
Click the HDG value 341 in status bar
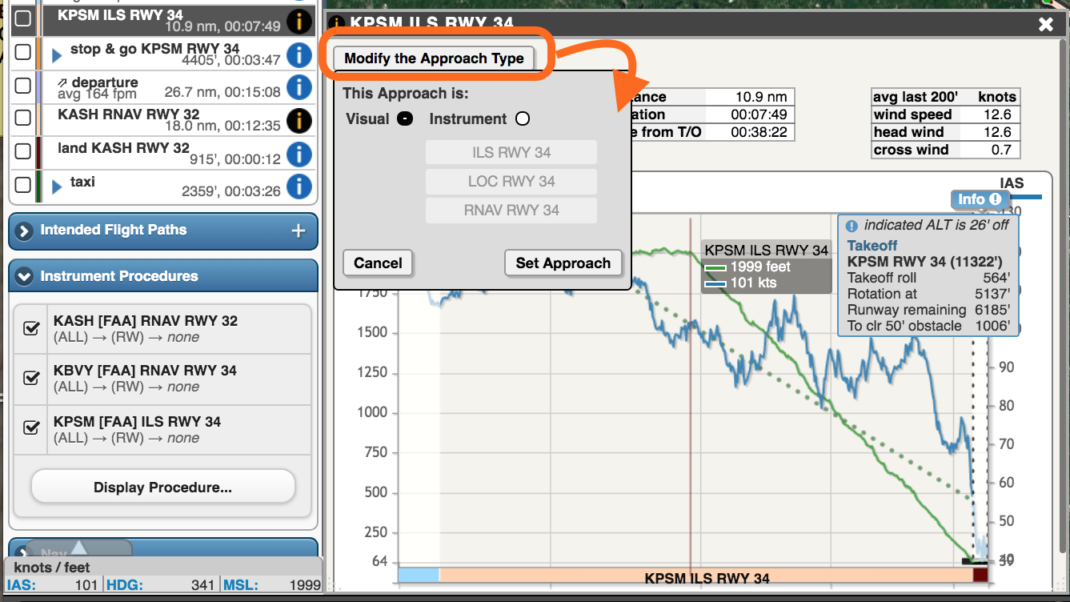coord(202,585)
